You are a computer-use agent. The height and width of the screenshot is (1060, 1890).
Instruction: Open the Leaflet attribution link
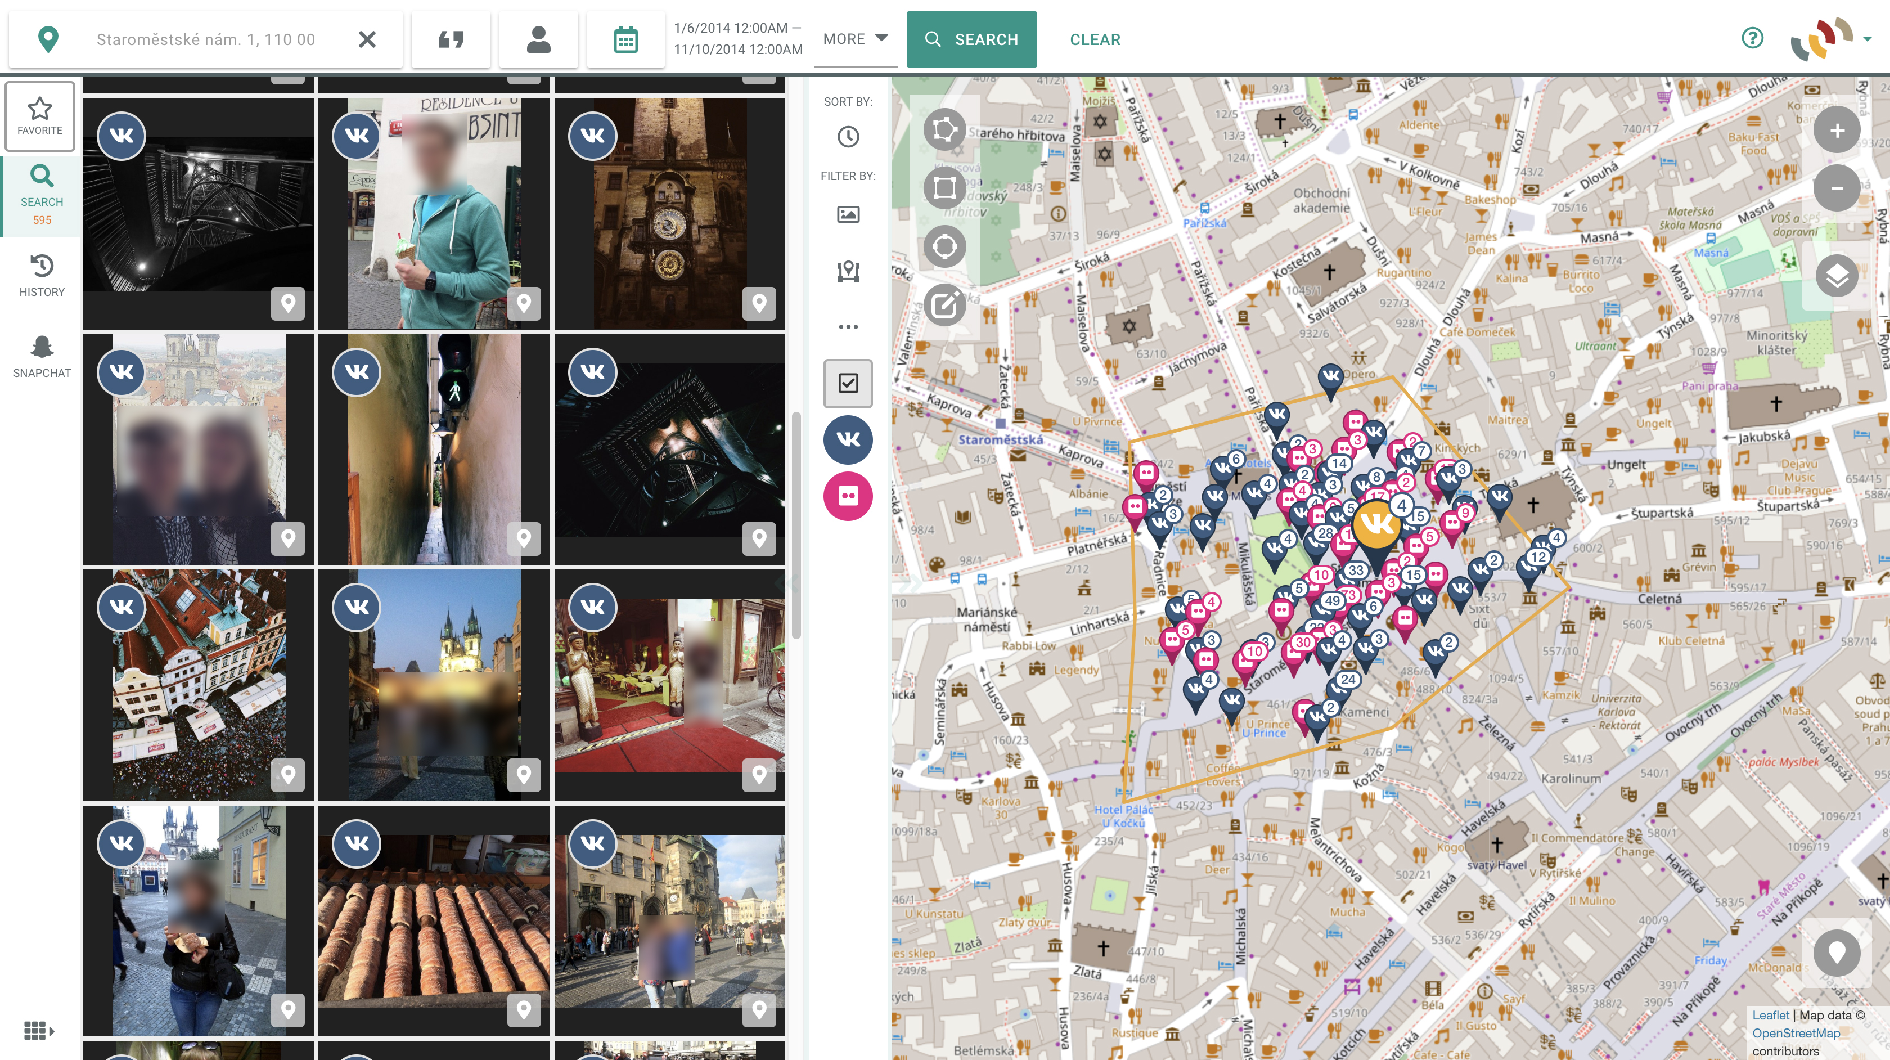coord(1770,1015)
